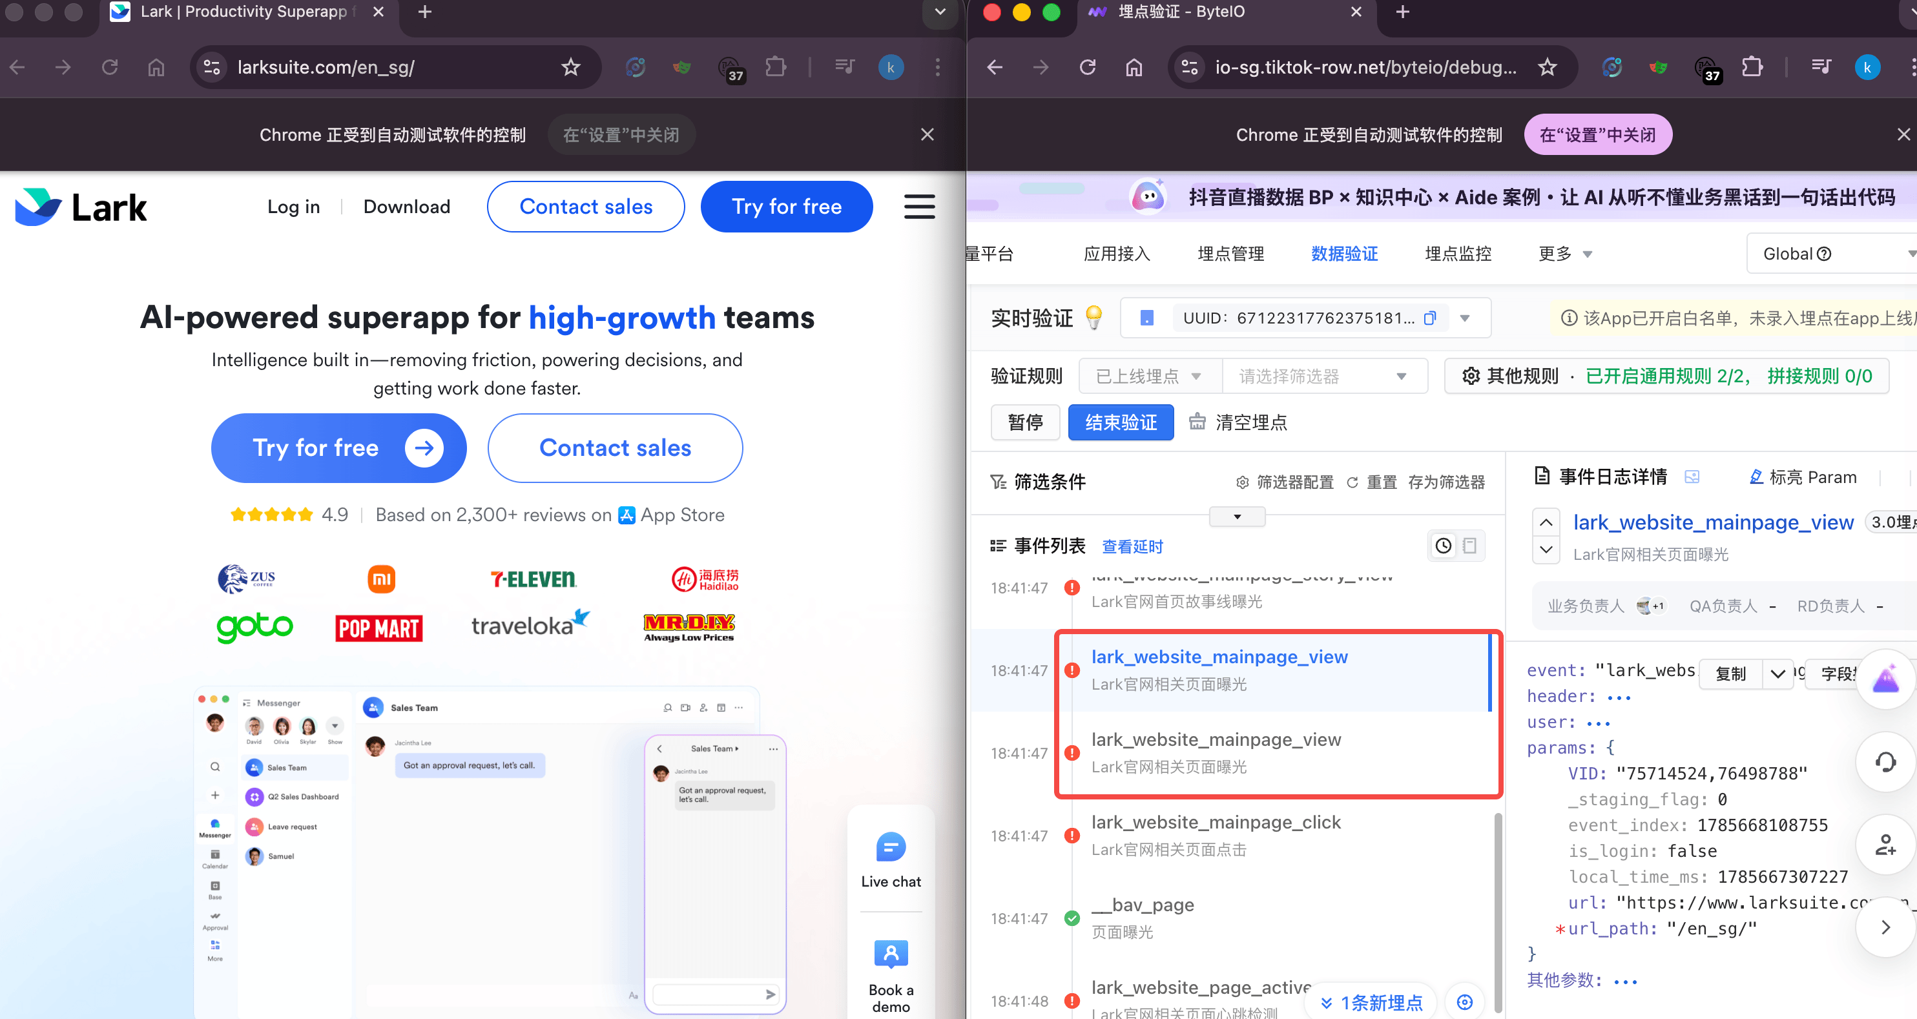The height and width of the screenshot is (1019, 1917).
Task: Select the 埋点验证 - ByteIO browser tab
Action: point(1227,13)
